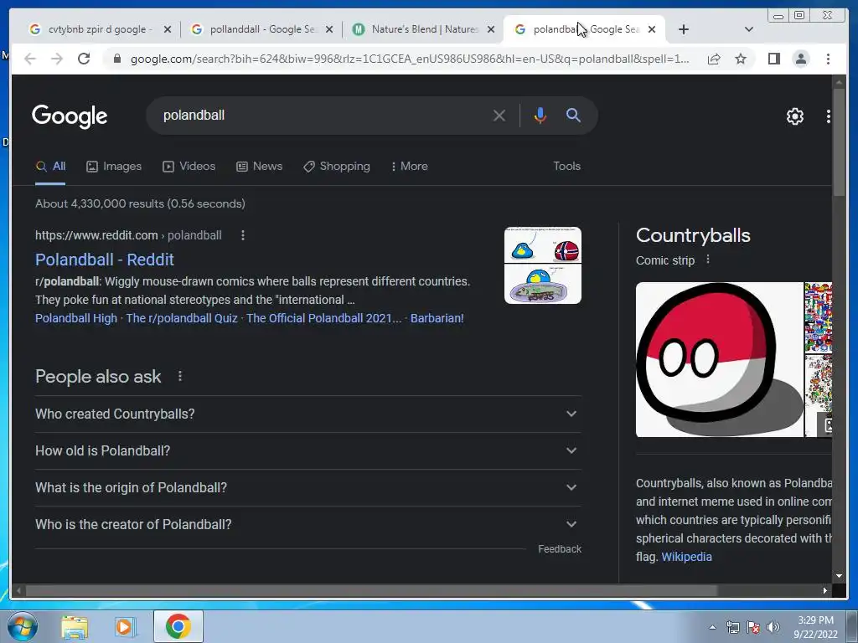Clear the search box with the X icon
858x643 pixels.
pyautogui.click(x=499, y=116)
